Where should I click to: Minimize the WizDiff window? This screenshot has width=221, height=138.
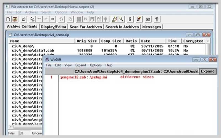[196, 60]
